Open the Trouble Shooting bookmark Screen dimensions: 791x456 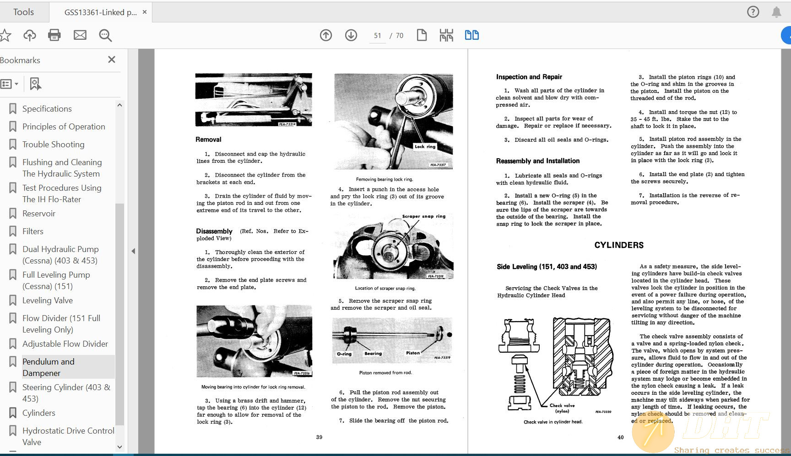(x=53, y=145)
